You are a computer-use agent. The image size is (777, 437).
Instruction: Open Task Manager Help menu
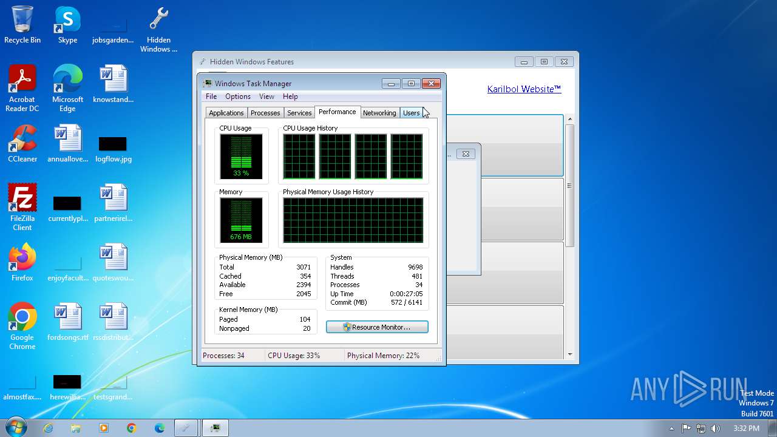(x=290, y=97)
